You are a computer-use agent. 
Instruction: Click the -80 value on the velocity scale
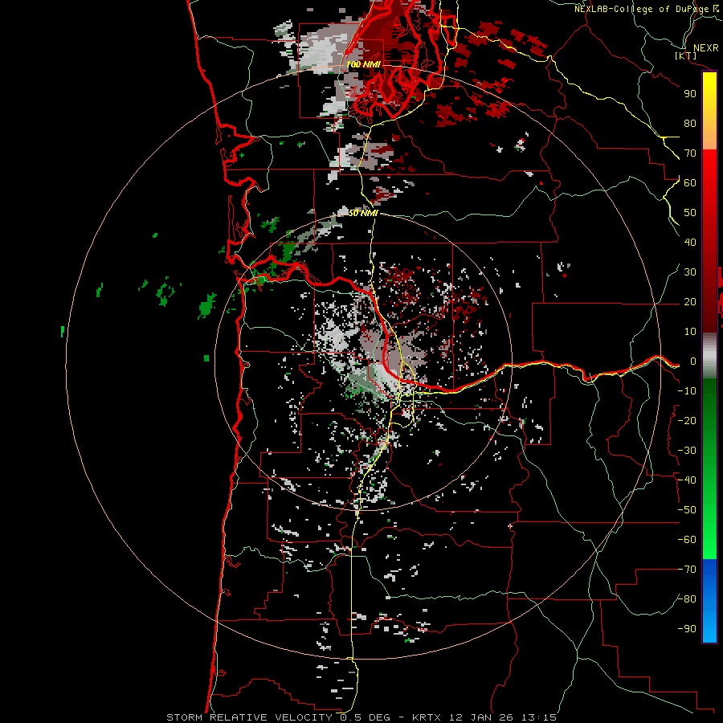click(687, 599)
